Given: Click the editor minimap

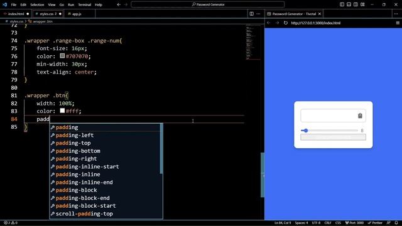Looking at the screenshot, I should pyautogui.click(x=253, y=42).
